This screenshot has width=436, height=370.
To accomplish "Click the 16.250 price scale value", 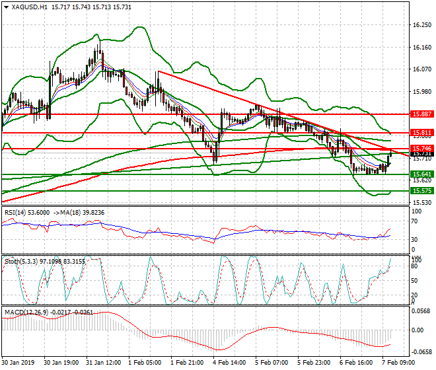I will point(421,25).
